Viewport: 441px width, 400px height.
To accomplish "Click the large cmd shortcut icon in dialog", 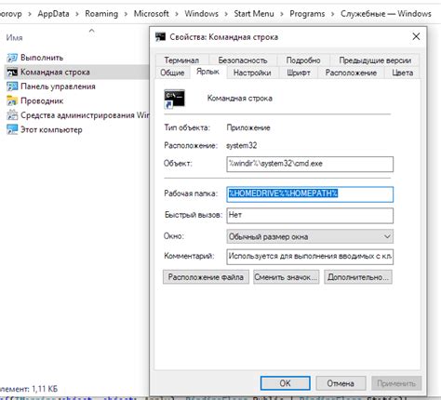I will coord(174,99).
